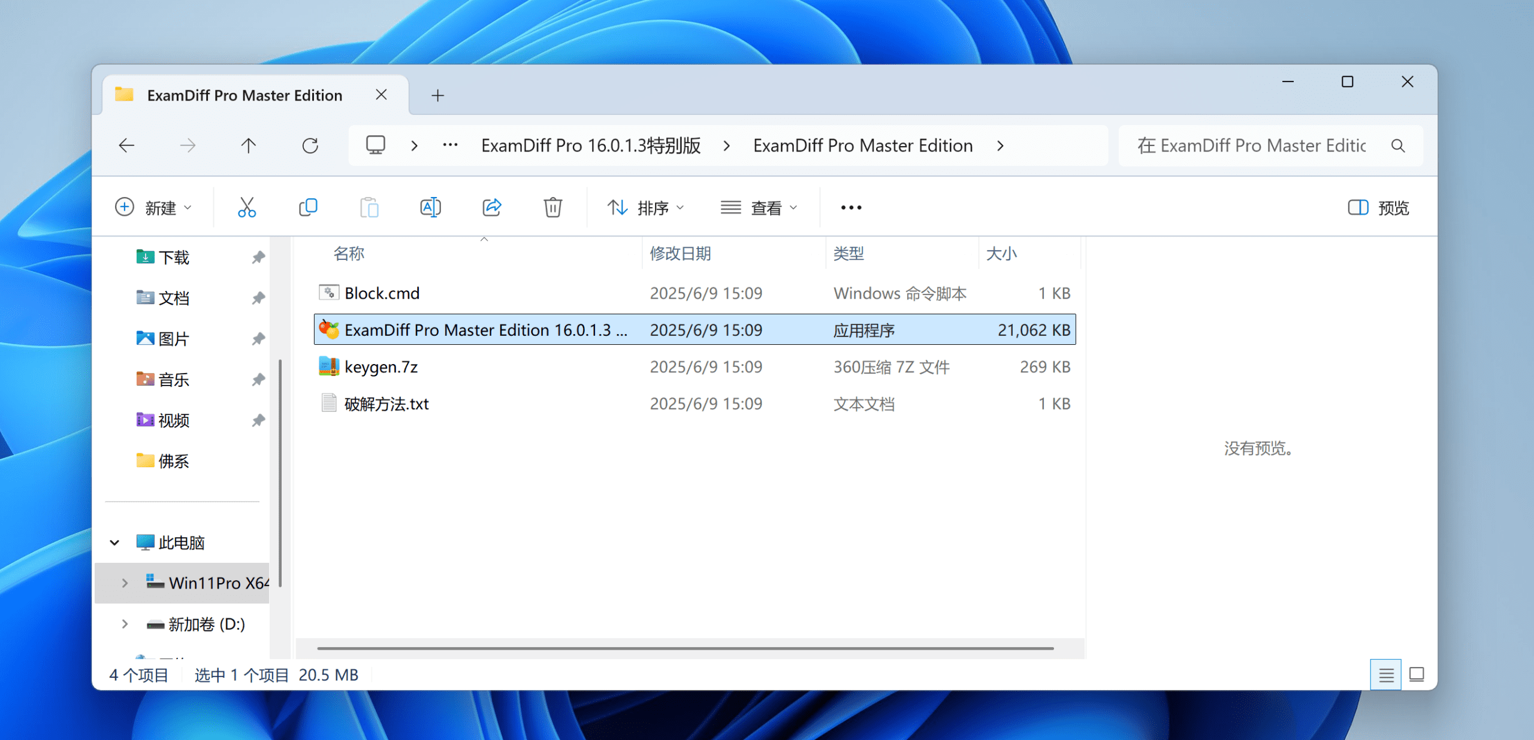The image size is (1534, 740).
Task: Click the Cut scissors icon
Action: (x=246, y=208)
